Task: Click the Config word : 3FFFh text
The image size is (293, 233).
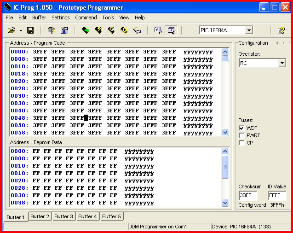Action: coord(261,205)
